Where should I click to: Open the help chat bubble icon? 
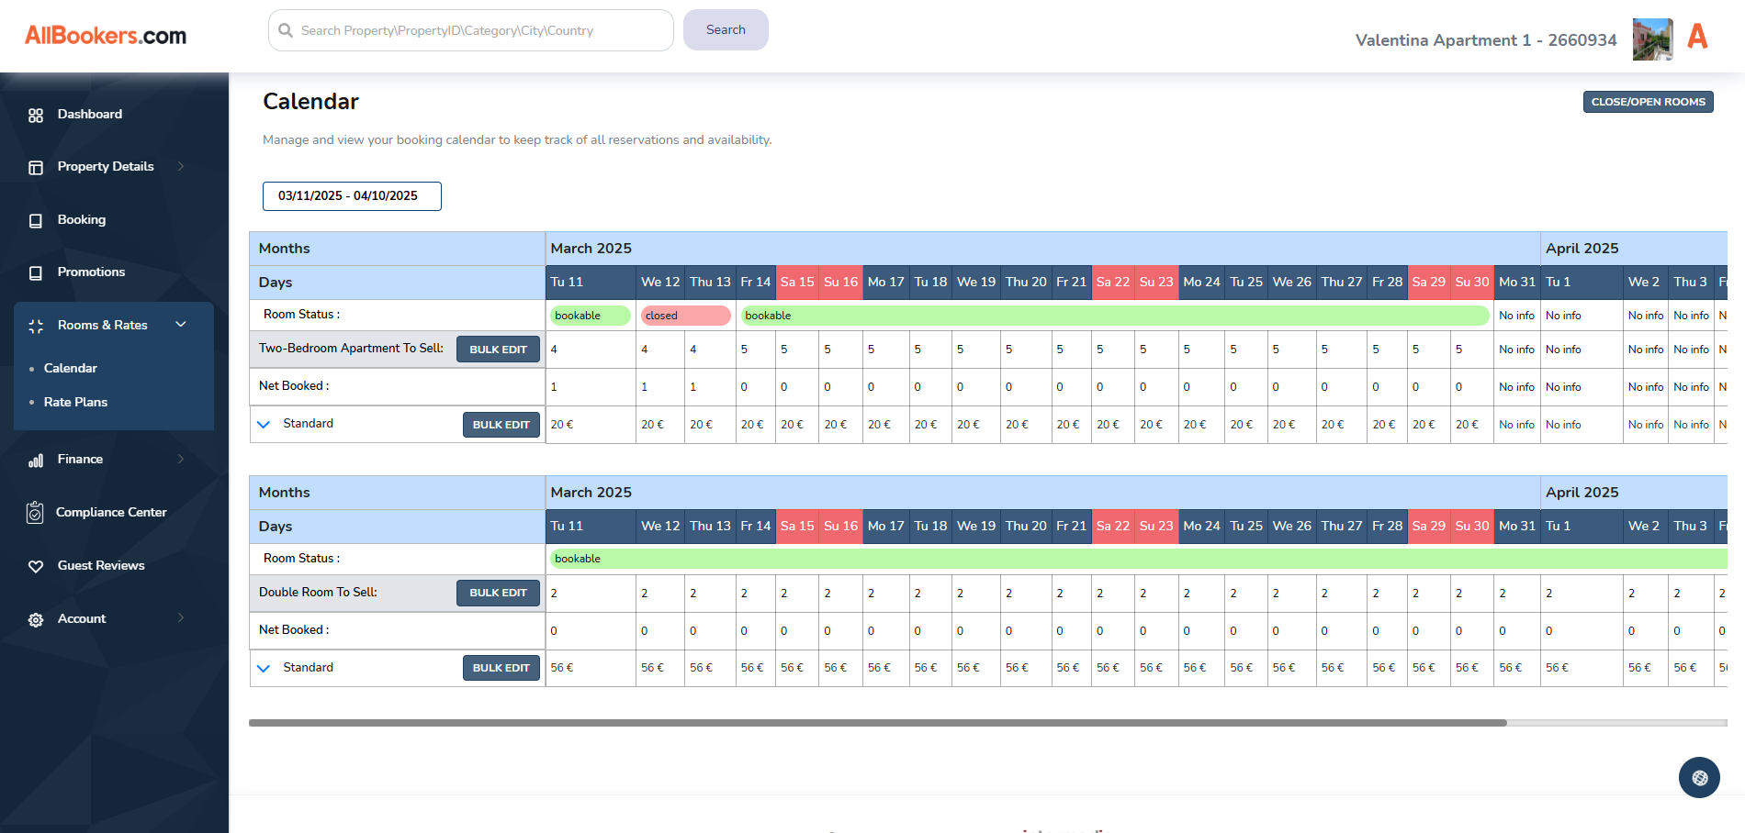(1699, 778)
